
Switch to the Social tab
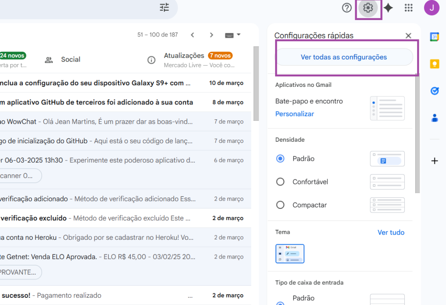(x=70, y=60)
